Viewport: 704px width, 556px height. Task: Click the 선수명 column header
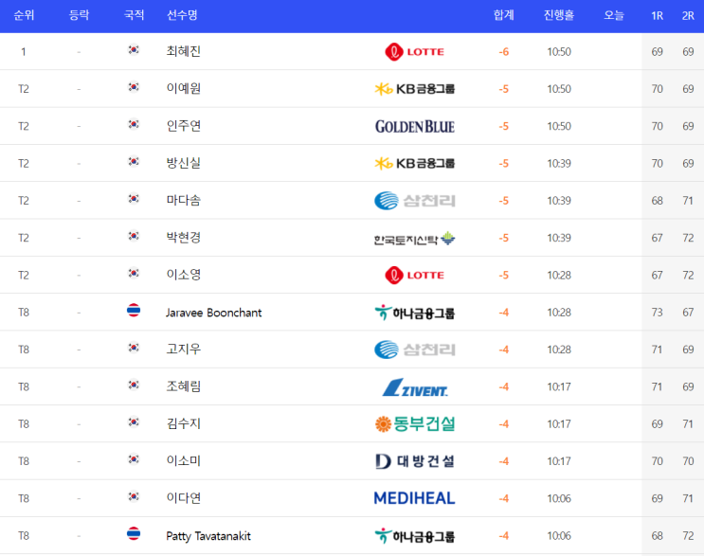point(182,15)
